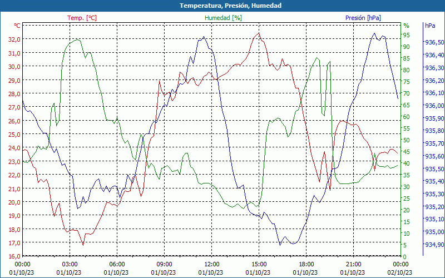Click the 936,50 pressure axis tick
Screen dimensions: 445x278
click(x=434, y=43)
